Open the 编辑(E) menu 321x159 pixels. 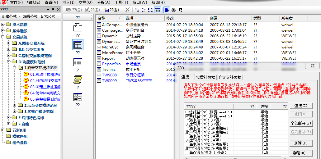(x=34, y=2)
